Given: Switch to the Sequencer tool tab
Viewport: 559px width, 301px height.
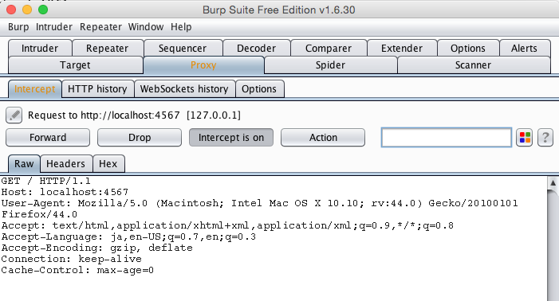Looking at the screenshot, I should (x=183, y=48).
